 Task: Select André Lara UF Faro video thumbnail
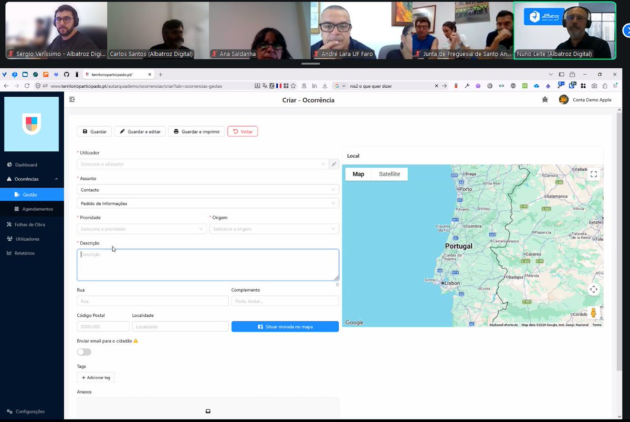coord(361,30)
